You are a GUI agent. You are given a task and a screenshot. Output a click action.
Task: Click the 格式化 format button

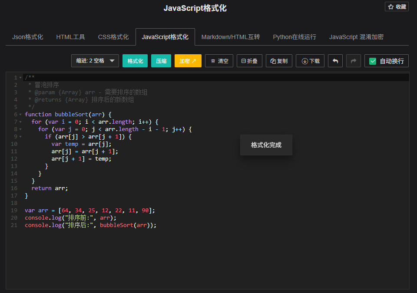coord(135,61)
